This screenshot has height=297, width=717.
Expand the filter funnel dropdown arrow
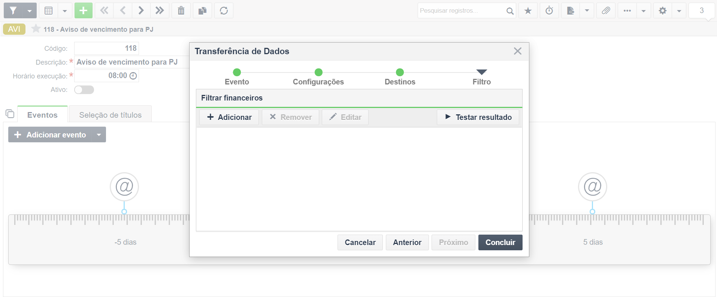pyautogui.click(x=30, y=10)
